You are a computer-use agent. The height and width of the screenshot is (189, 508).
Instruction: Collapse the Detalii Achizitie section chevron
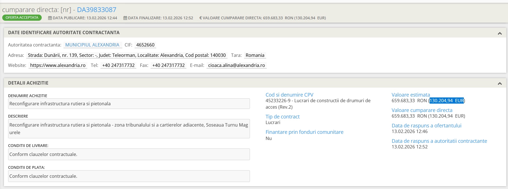(500, 83)
